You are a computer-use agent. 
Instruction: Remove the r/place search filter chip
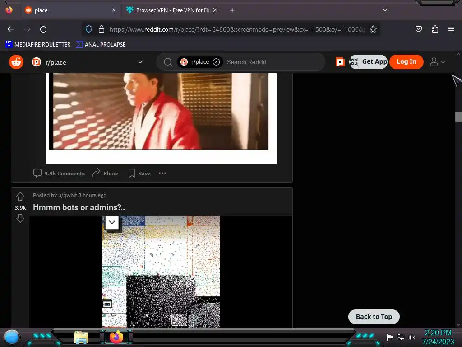pyautogui.click(x=216, y=62)
